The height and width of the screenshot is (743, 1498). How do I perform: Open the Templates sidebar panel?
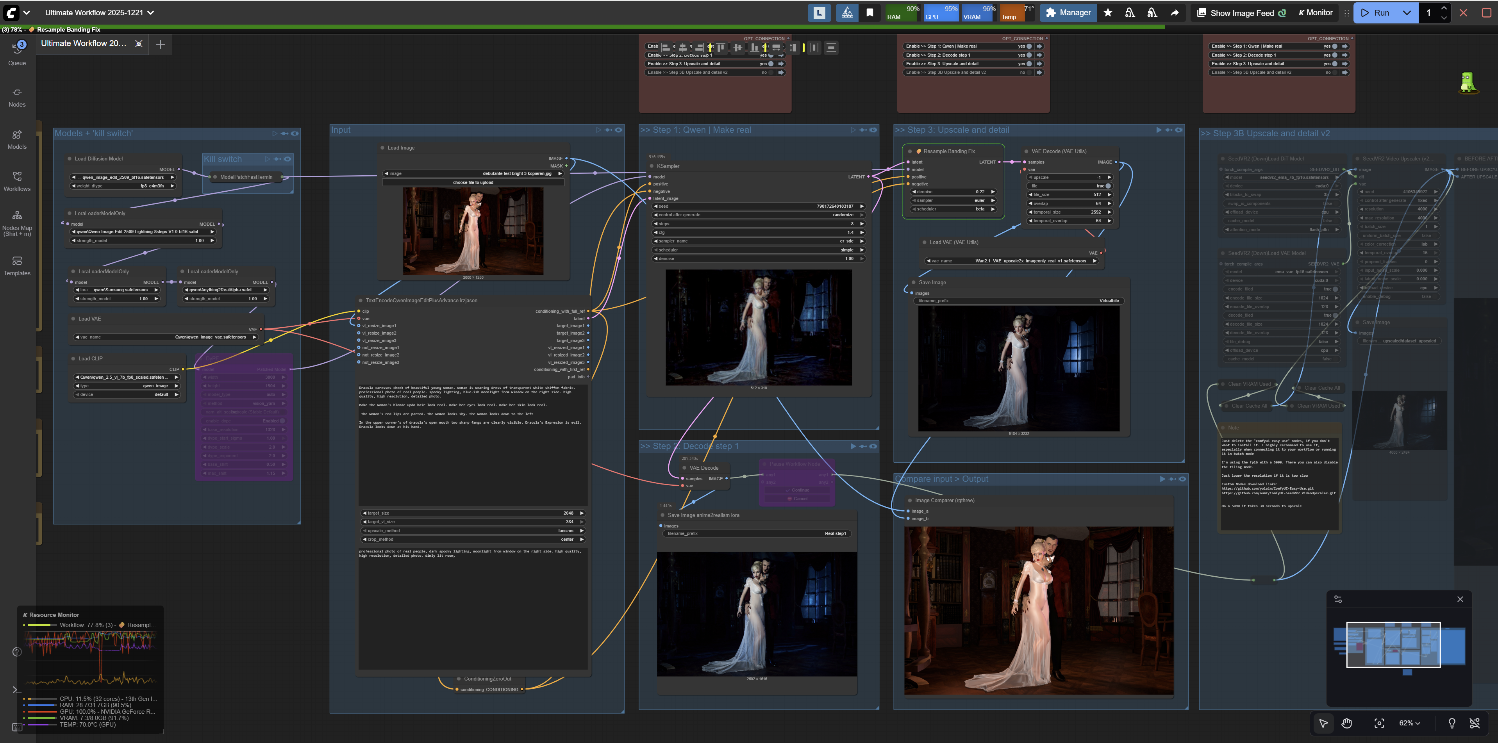17,266
